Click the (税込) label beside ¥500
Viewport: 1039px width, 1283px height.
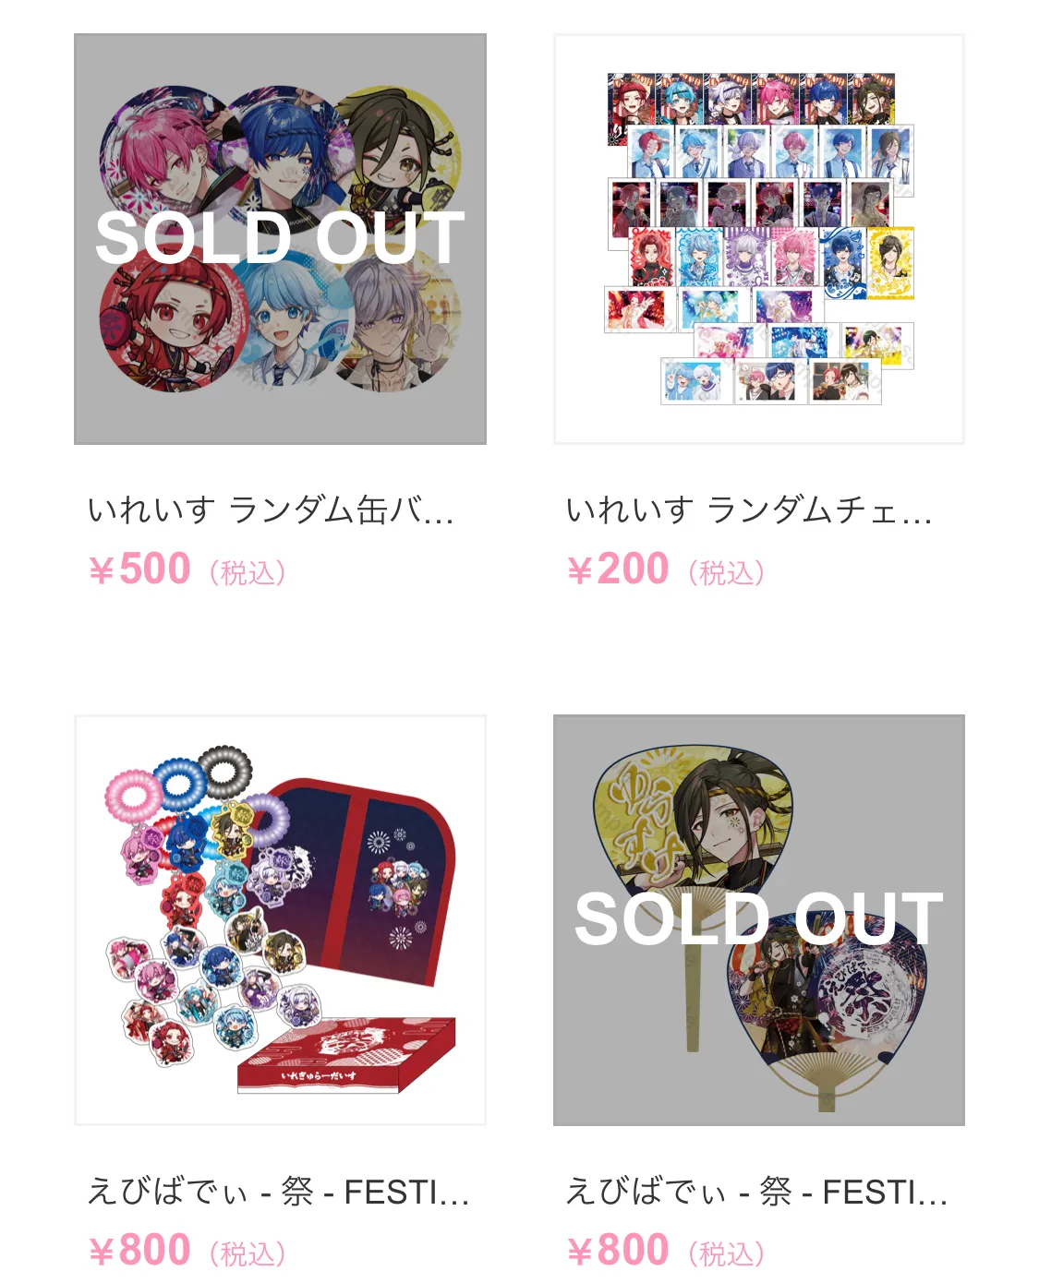pyautogui.click(x=248, y=572)
